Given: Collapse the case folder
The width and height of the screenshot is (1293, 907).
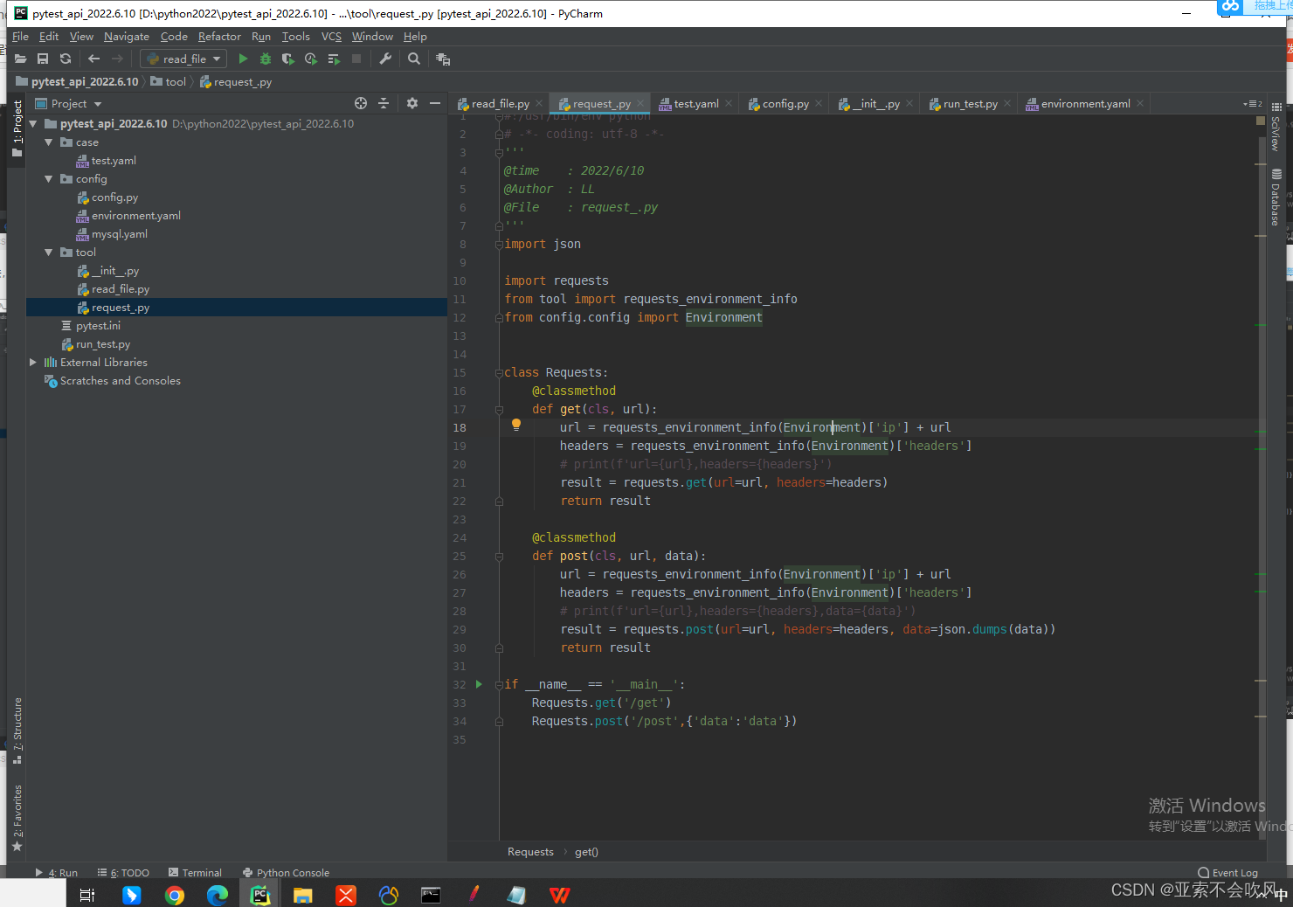Looking at the screenshot, I should coord(49,142).
